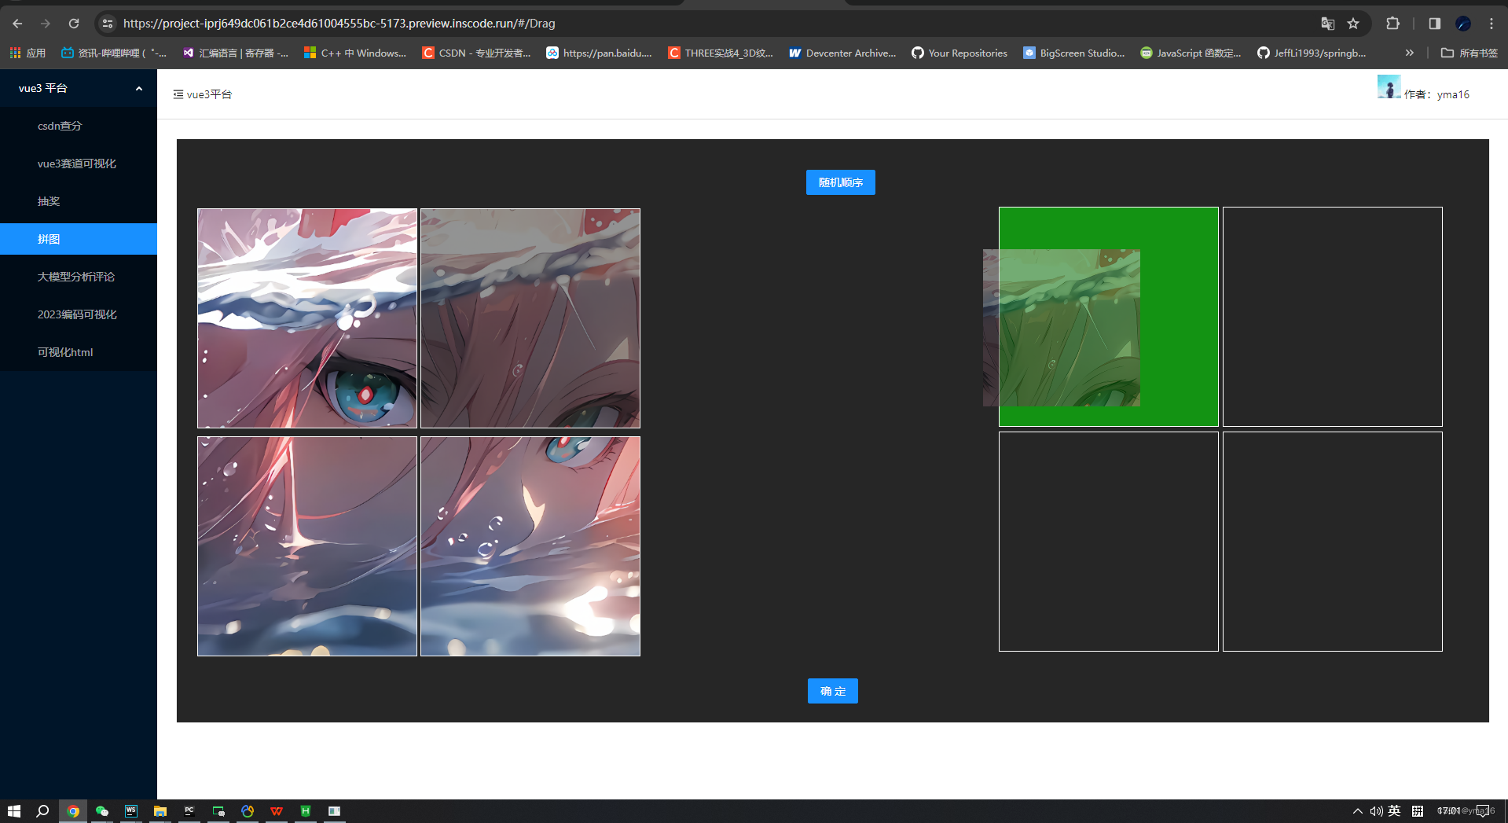The height and width of the screenshot is (823, 1508).
Task: Go back to the previous page
Action: tap(17, 24)
